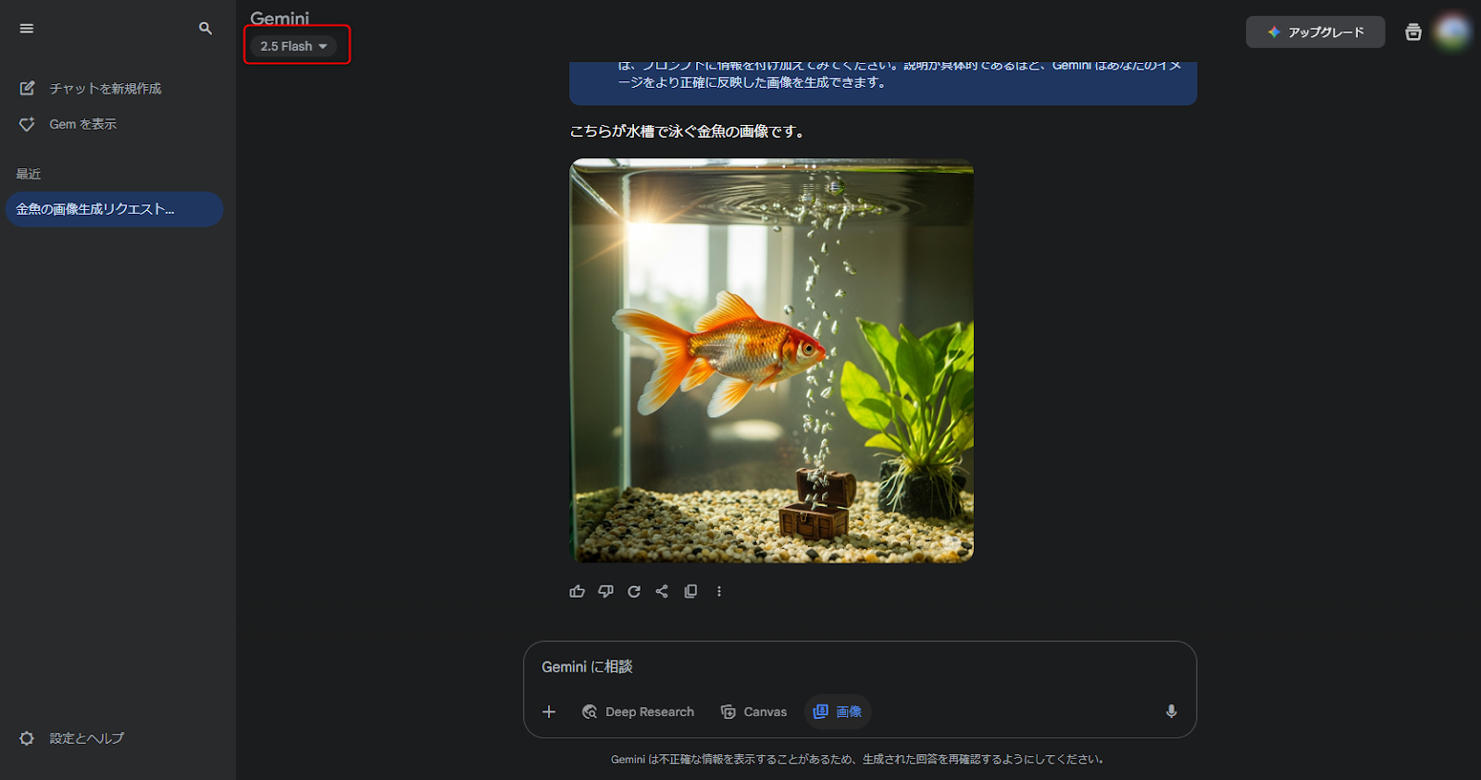Copy the response with copy icon

691,591
